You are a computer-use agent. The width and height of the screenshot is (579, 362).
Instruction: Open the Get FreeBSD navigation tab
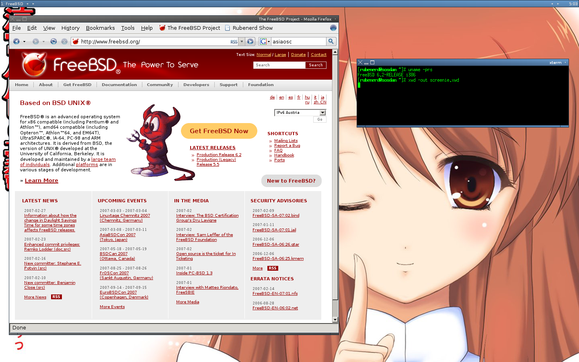pyautogui.click(x=77, y=85)
